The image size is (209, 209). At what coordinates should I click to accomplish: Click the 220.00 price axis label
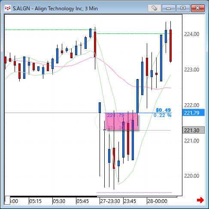click(x=191, y=176)
